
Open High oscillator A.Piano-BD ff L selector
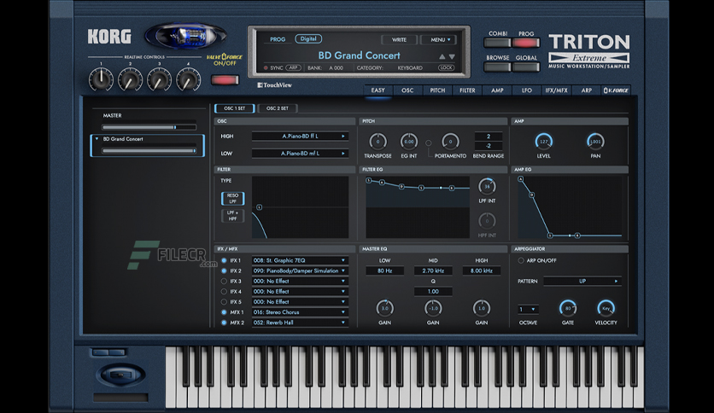pos(300,136)
